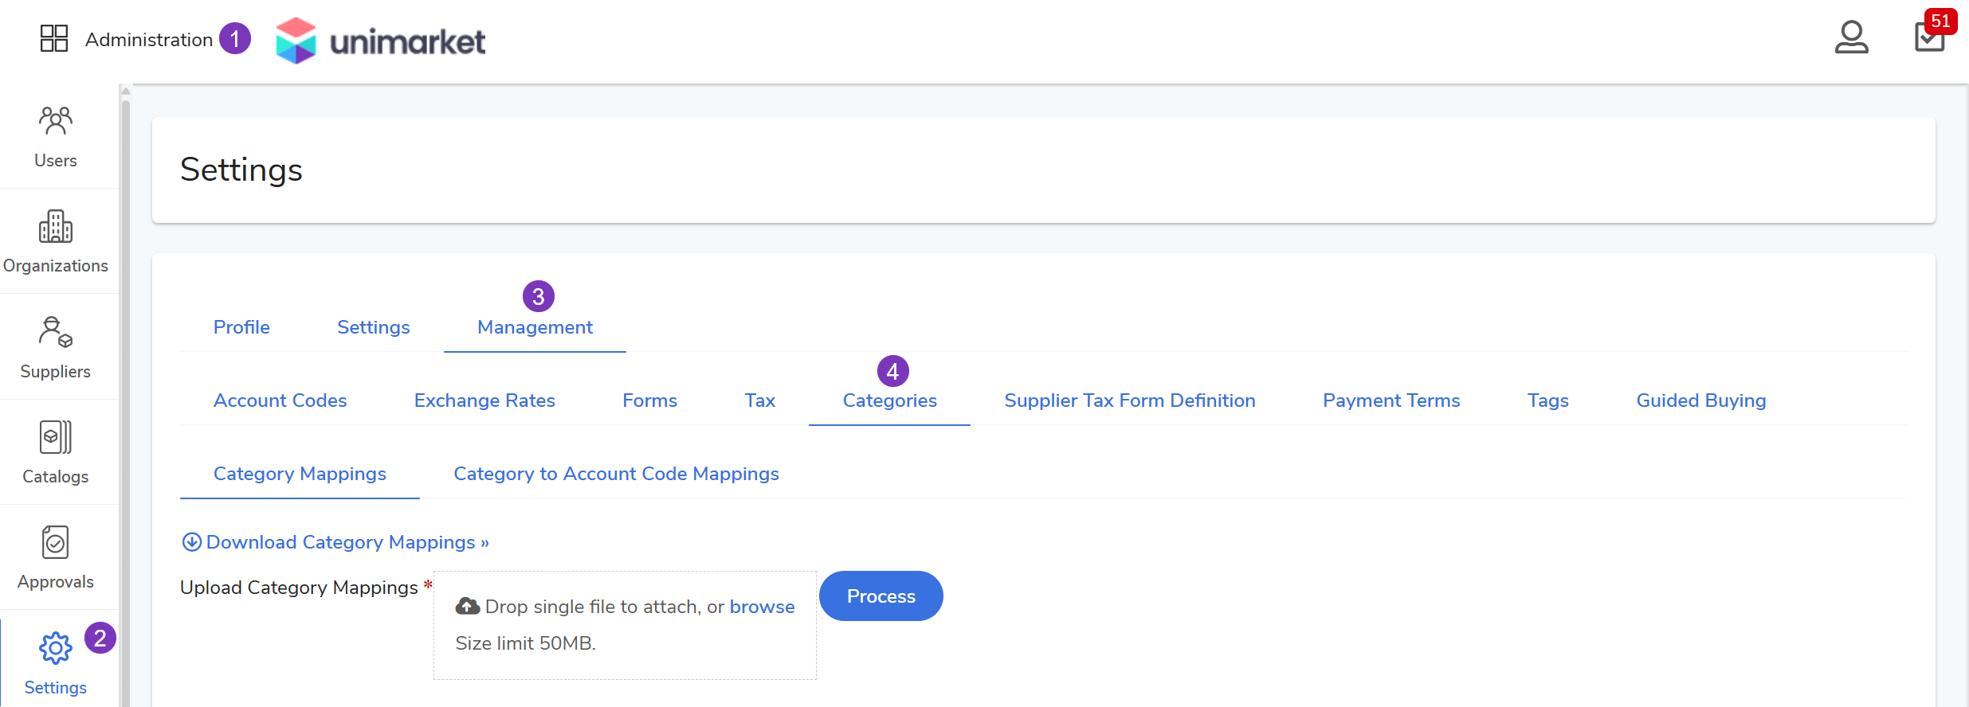Open the Users sidebar icon

55,122
